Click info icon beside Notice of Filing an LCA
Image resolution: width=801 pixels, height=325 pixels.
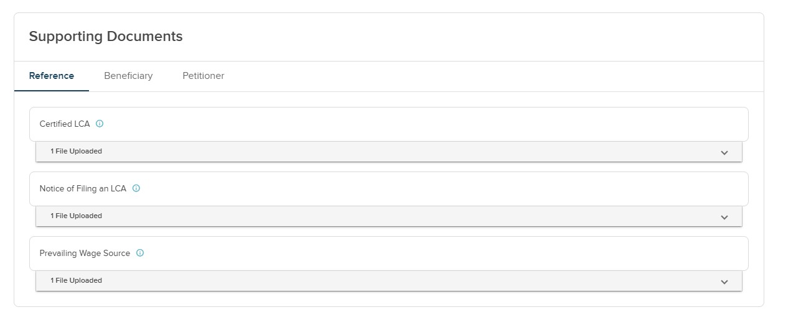(136, 188)
